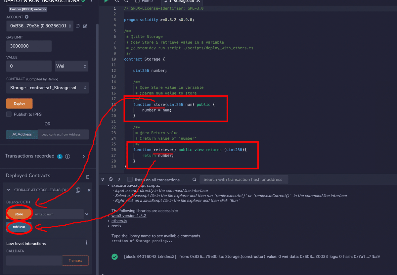Image resolution: width=397 pixels, height=275 pixels.
Task: Click the Deployed Contracts heading
Action: pyautogui.click(x=28, y=175)
